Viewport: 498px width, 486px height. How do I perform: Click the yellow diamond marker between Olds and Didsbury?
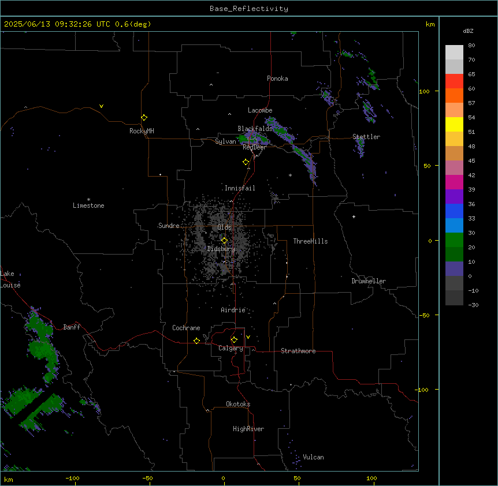click(224, 241)
